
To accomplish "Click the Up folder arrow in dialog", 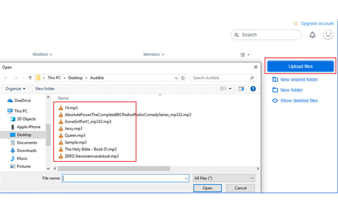I will tap(30, 78).
